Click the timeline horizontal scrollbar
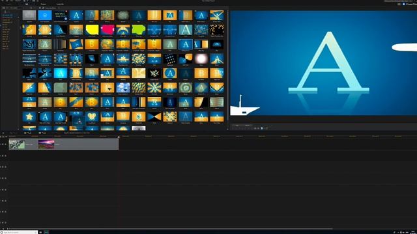This screenshot has height=234, width=417. 170,228
